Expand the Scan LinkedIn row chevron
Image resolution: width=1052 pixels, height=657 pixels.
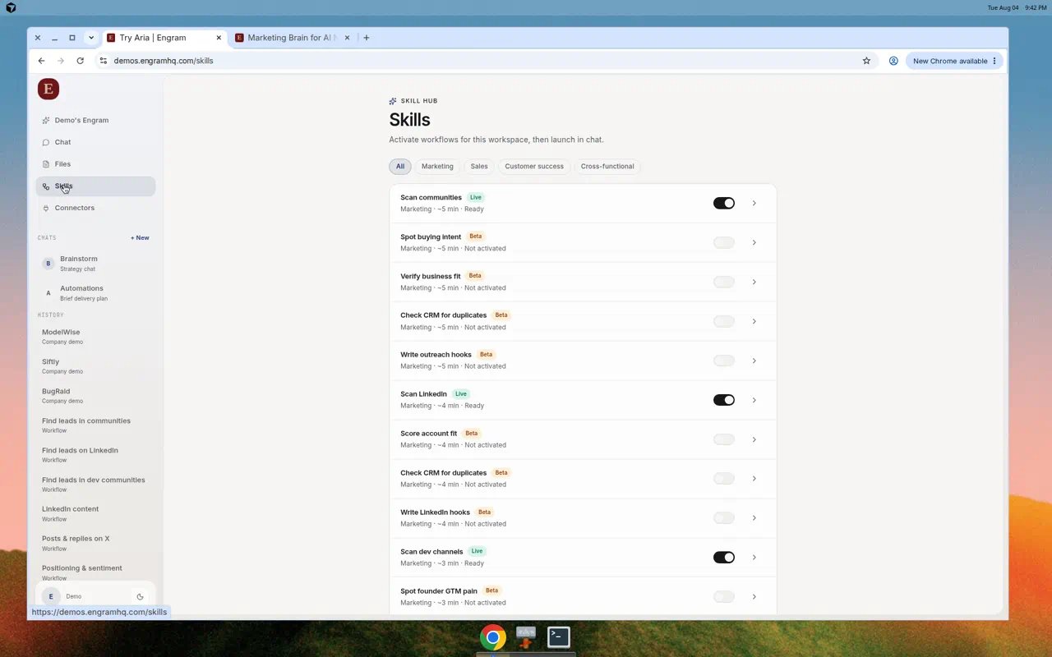click(x=754, y=400)
